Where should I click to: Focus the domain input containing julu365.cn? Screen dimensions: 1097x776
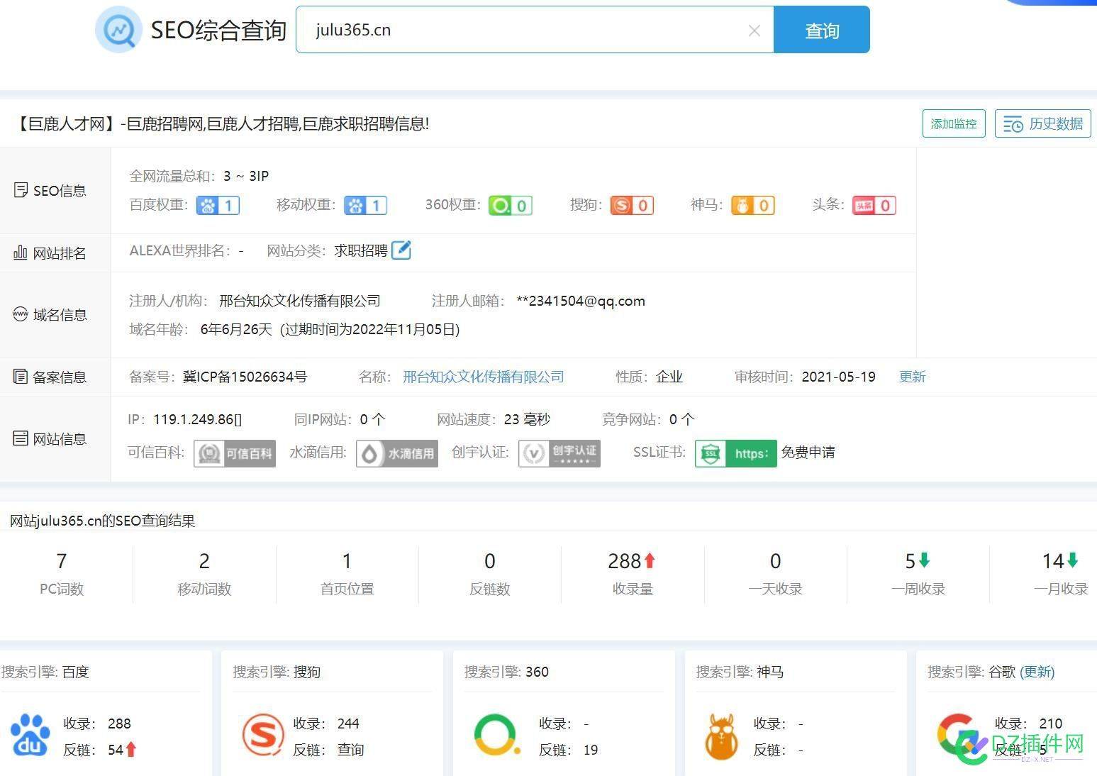tap(535, 30)
